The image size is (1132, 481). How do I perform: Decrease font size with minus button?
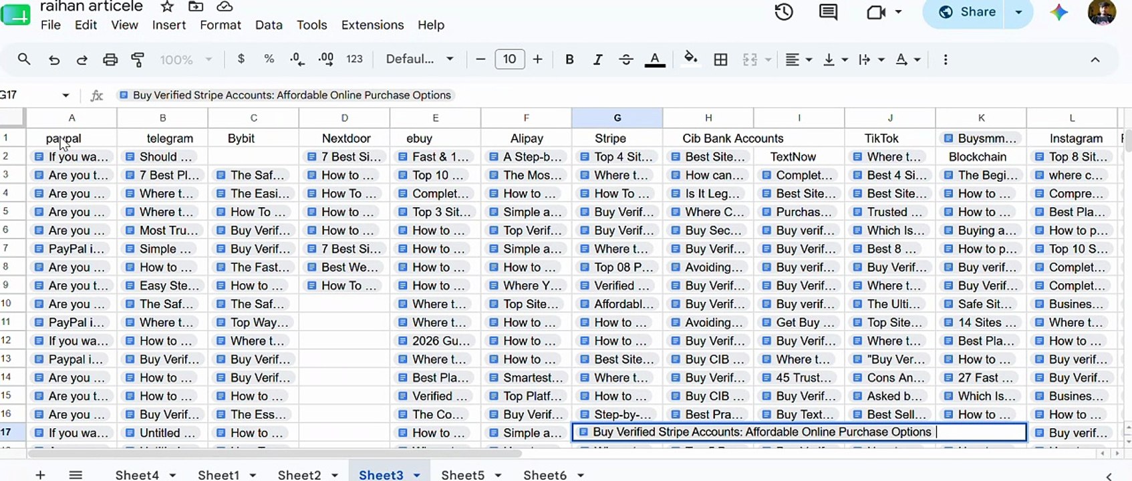(x=480, y=59)
